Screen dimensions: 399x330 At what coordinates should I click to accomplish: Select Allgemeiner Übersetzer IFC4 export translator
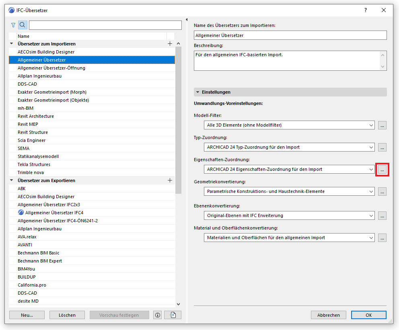tap(54, 213)
